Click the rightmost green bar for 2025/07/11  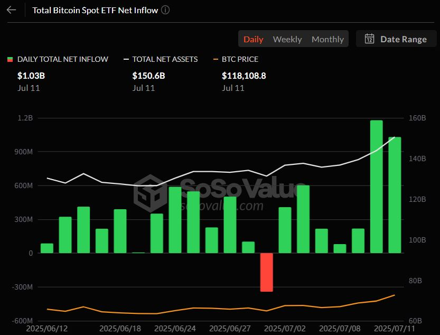pyautogui.click(x=395, y=195)
